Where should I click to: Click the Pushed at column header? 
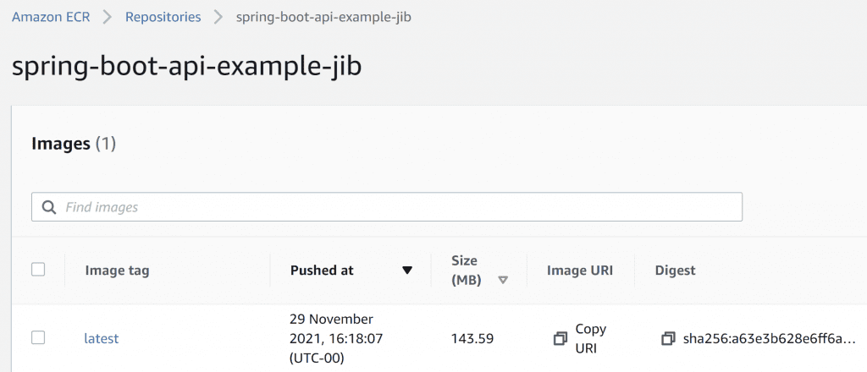[x=322, y=271]
